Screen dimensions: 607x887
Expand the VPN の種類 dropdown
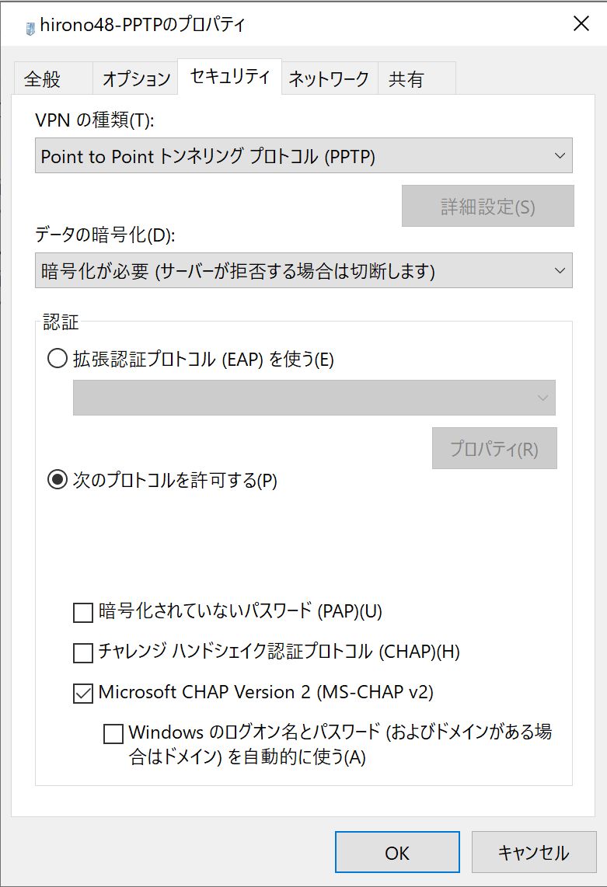[x=304, y=156]
